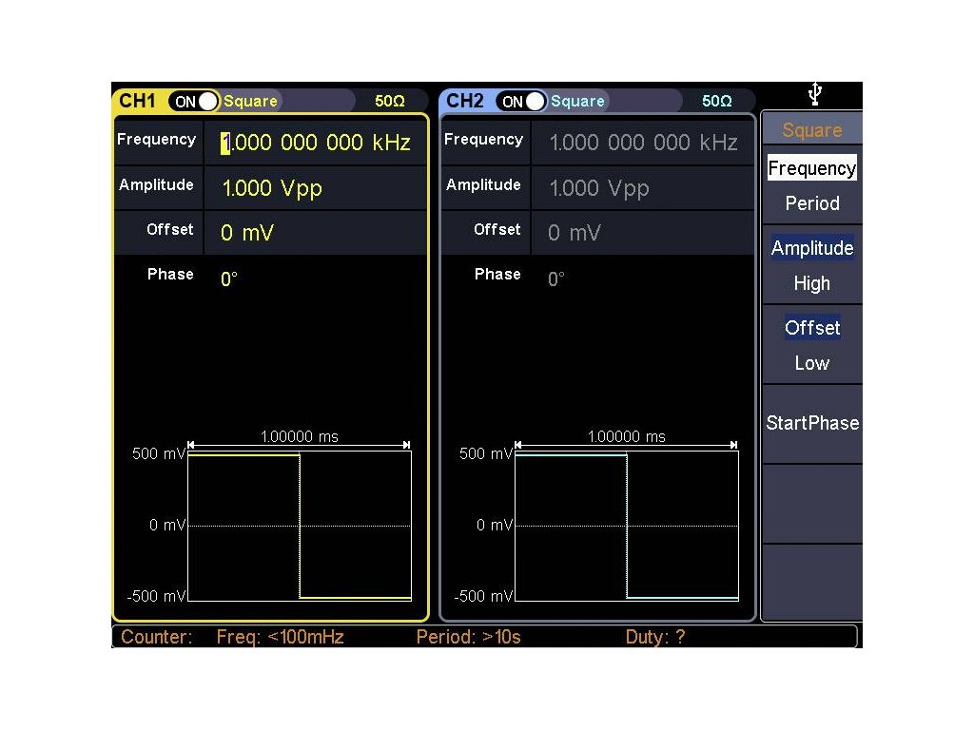Click CH1 amplitude 1.000 Vpp value
This screenshot has width=974, height=730.
[x=272, y=188]
